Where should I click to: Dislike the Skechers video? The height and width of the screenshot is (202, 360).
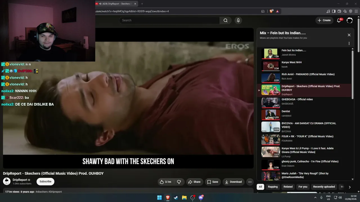point(179,182)
